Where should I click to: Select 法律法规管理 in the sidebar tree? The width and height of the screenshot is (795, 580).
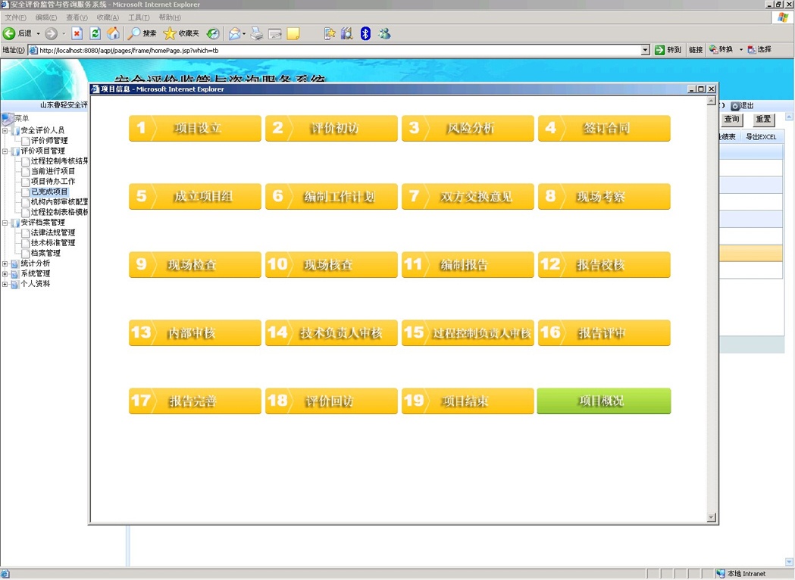52,233
